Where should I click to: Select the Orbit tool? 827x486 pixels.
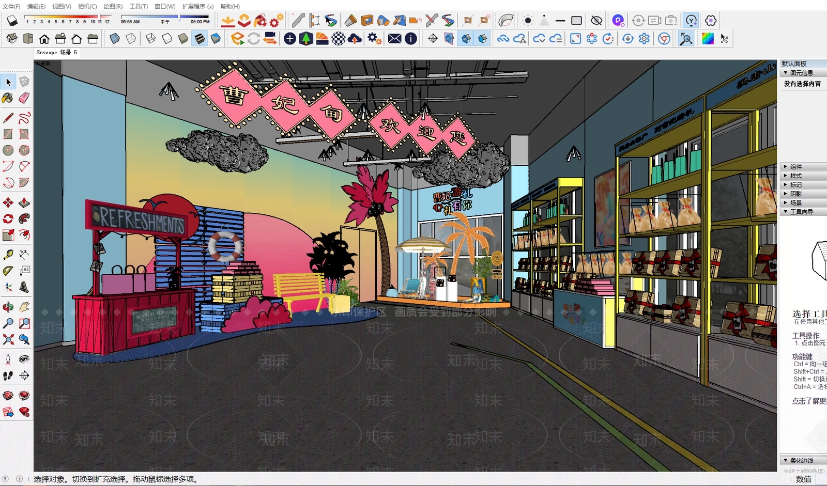[8, 307]
